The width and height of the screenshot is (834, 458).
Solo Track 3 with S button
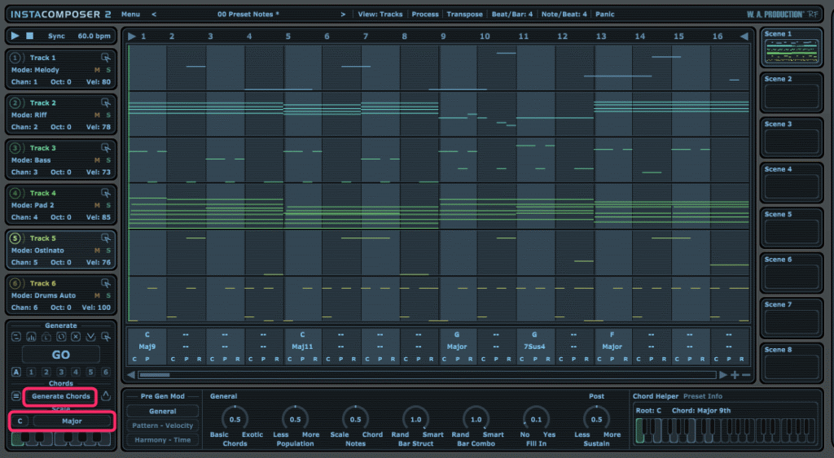(x=108, y=160)
